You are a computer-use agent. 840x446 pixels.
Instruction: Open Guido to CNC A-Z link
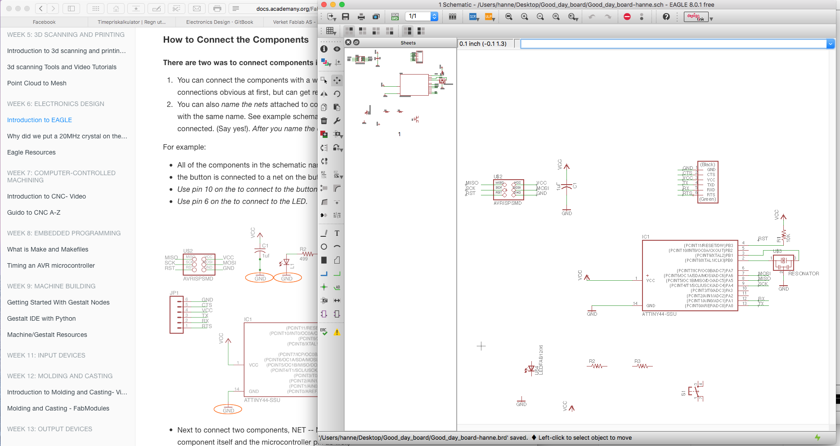(34, 212)
